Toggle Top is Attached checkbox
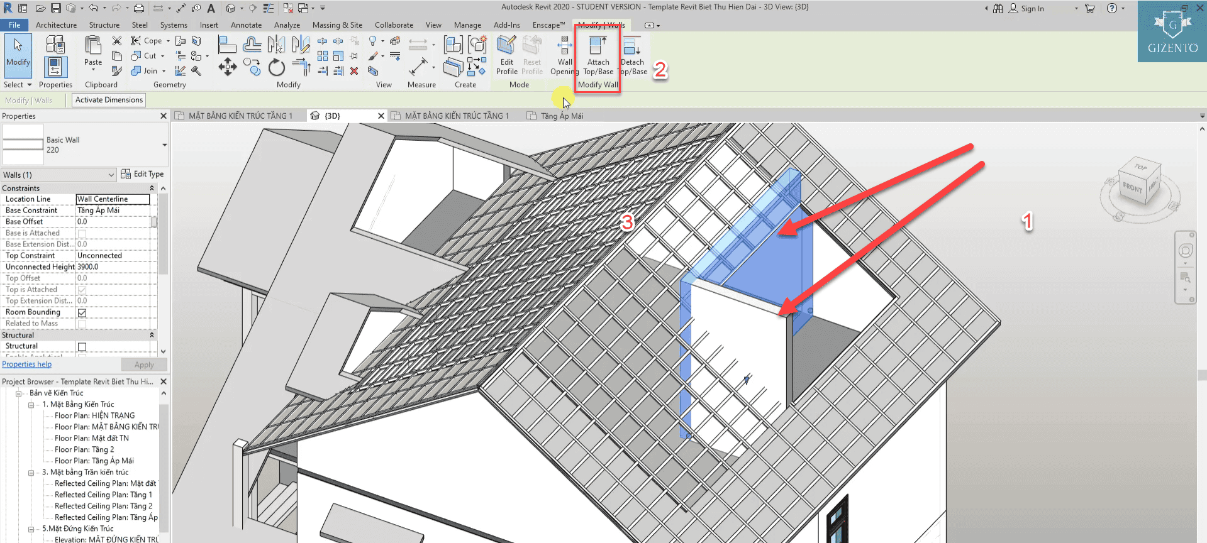 (82, 290)
